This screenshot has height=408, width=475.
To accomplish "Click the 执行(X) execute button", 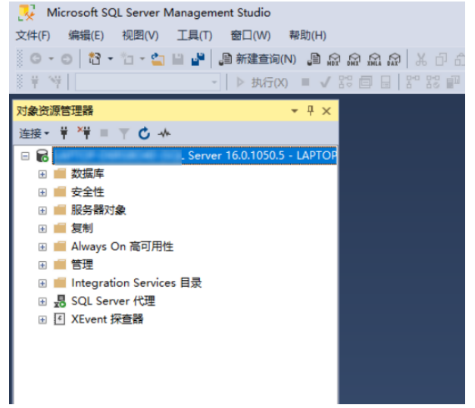I will 262,83.
